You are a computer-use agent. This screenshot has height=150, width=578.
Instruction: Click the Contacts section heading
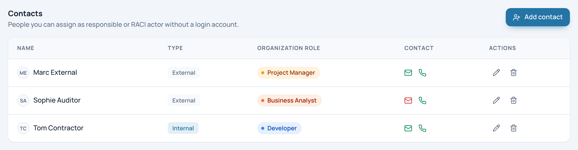pos(25,13)
